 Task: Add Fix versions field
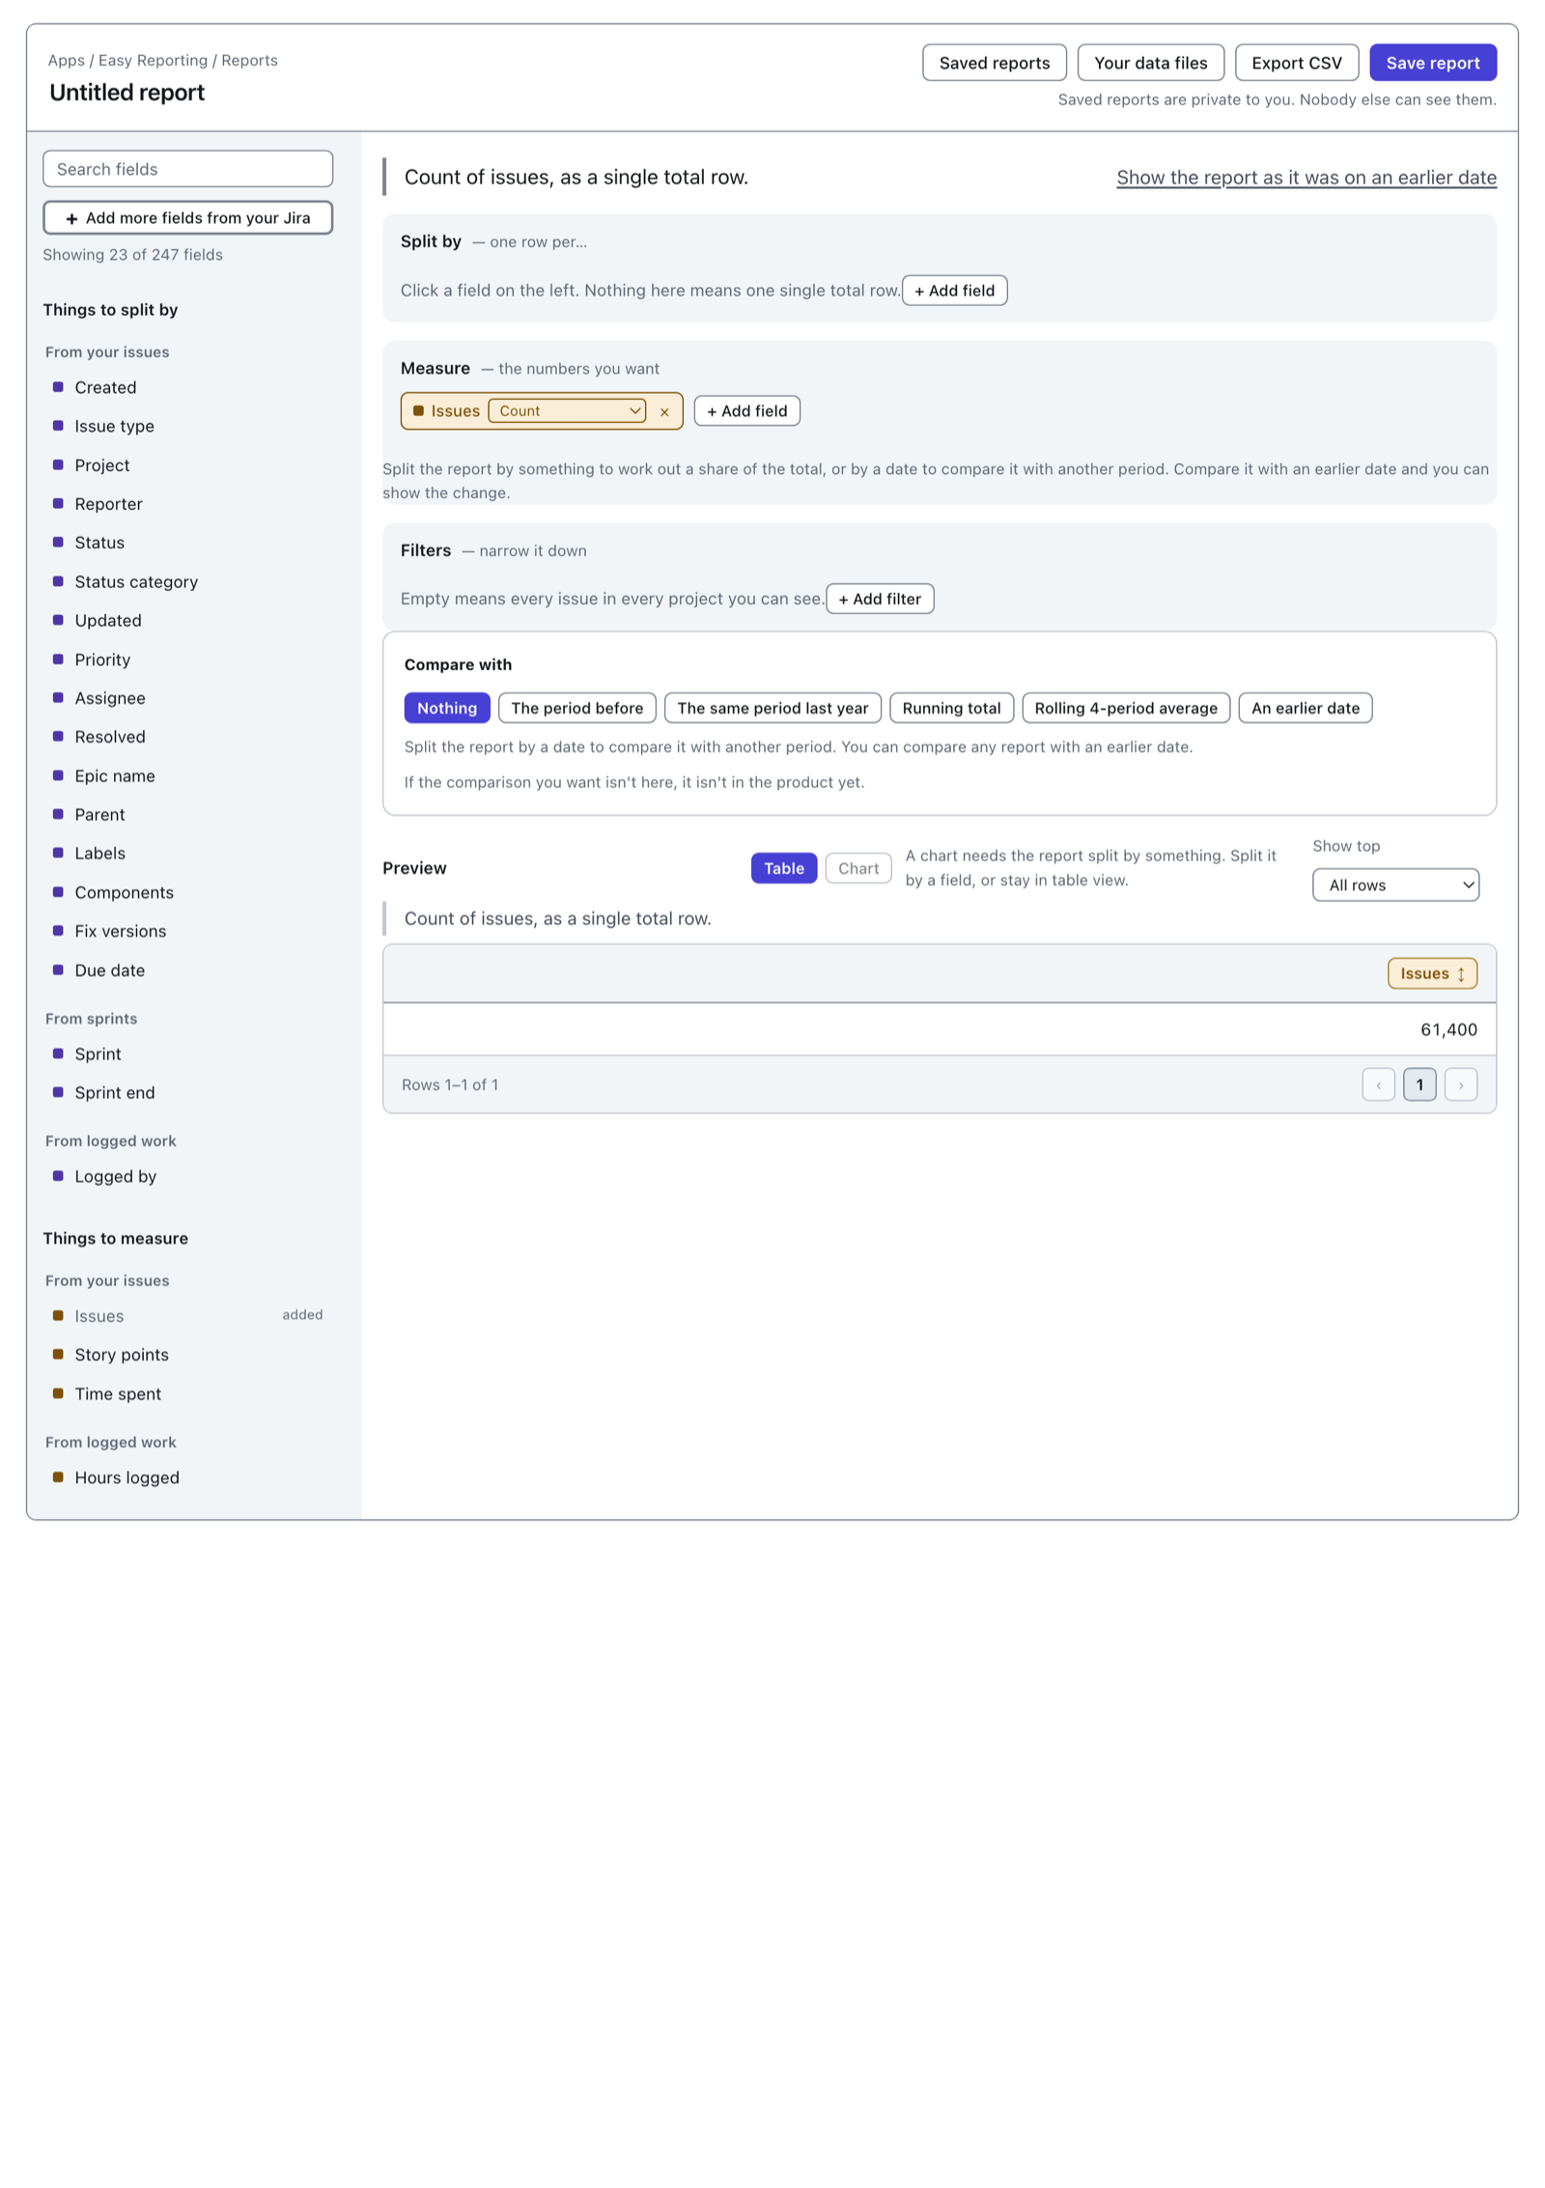187,931
